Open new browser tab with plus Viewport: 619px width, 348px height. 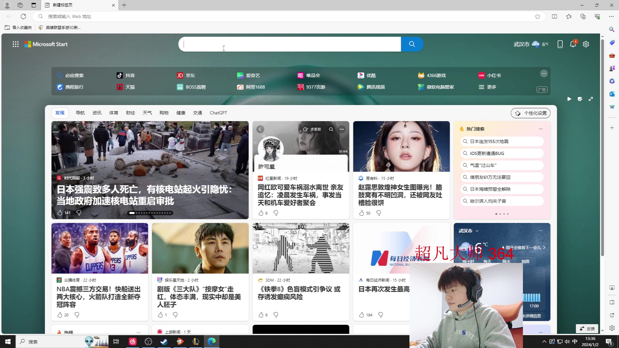124,5
